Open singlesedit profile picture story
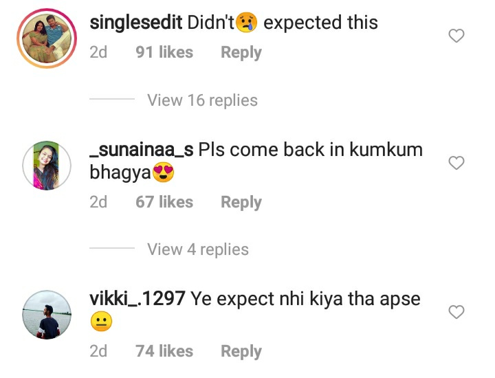 click(47, 38)
